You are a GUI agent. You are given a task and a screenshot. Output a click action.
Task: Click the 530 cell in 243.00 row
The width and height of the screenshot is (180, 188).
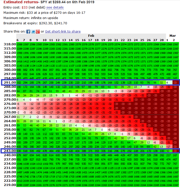pyautogui.click(x=19, y=151)
